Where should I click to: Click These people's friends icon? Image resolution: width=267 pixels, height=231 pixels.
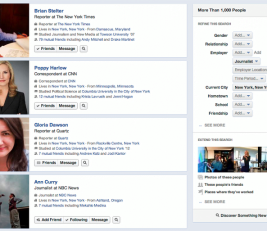[200, 184]
